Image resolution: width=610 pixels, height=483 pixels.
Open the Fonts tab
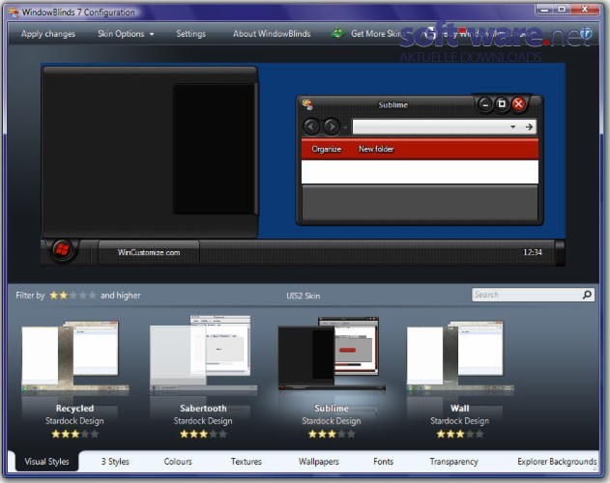coord(383,462)
